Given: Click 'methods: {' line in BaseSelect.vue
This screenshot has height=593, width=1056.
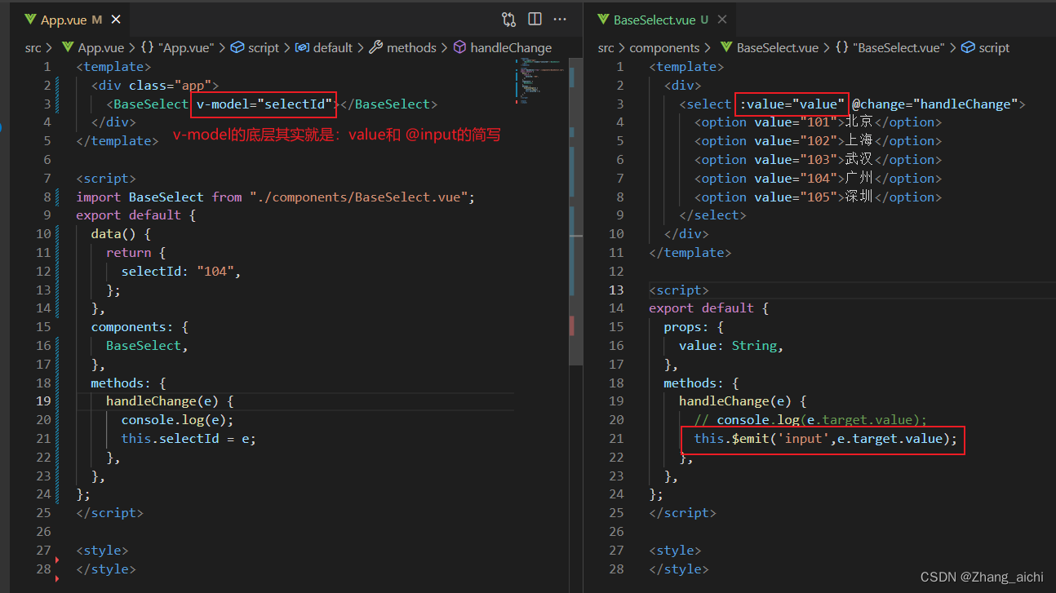Looking at the screenshot, I should pyautogui.click(x=701, y=383).
